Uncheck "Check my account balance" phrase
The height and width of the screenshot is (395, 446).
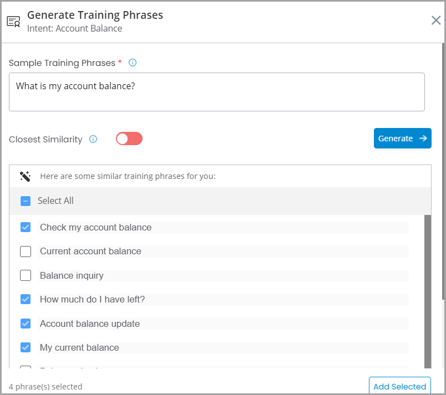click(x=26, y=227)
